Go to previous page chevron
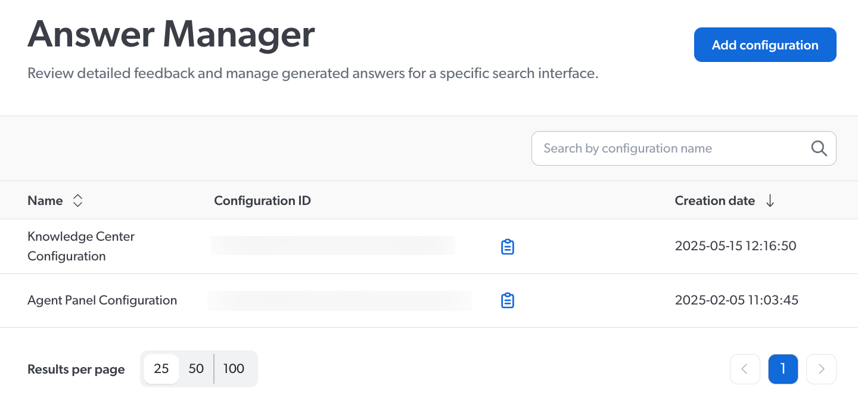The width and height of the screenshot is (858, 404). (x=745, y=369)
